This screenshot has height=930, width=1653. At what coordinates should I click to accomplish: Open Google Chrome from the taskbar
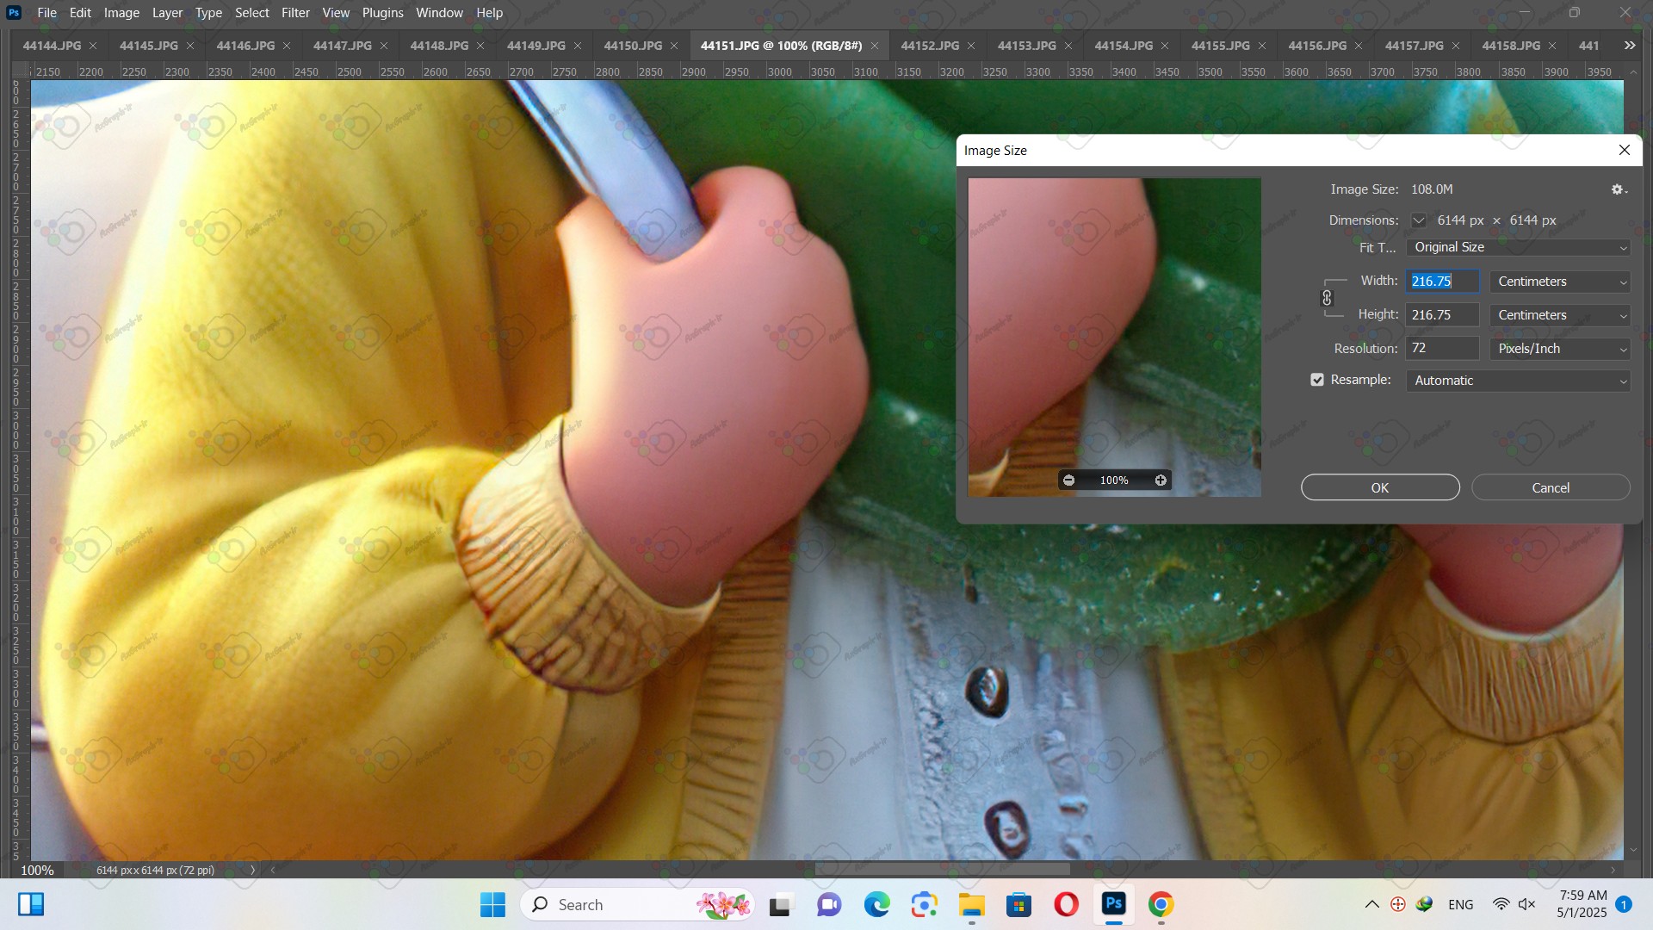1161,904
